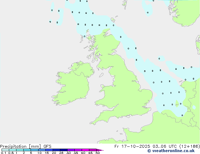Image resolution: width=200 pixels, height=154 pixels.
Task: Click the '20' legend scale label
Action: coord(54,153)
